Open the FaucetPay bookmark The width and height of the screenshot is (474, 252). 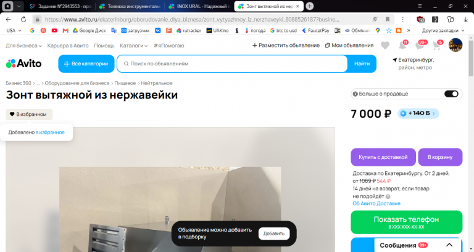315,30
